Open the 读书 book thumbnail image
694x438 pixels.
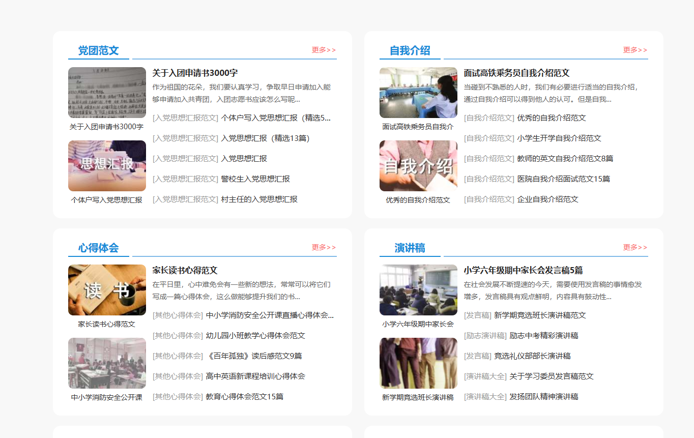107,290
